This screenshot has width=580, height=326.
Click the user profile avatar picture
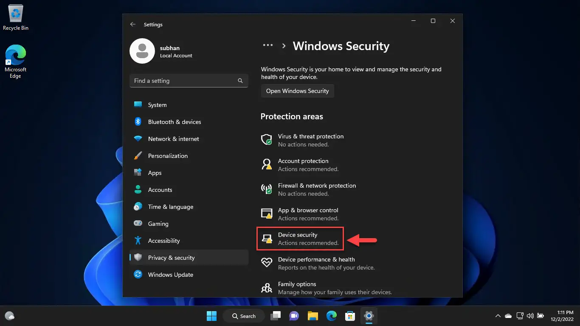click(x=142, y=51)
